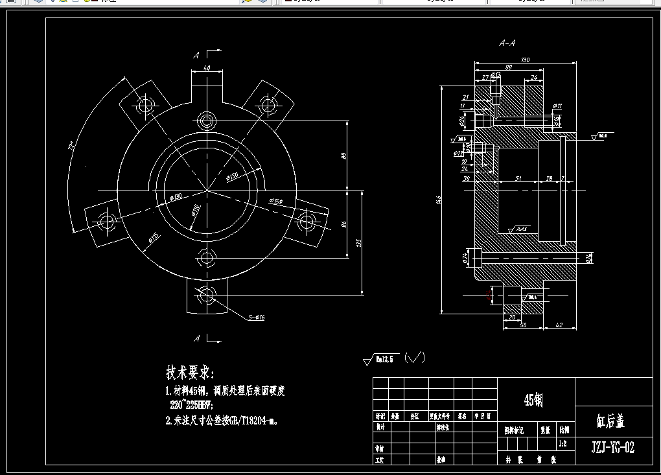Select the drawing number JZJ-YG-02
661x475 pixels.
pos(612,447)
